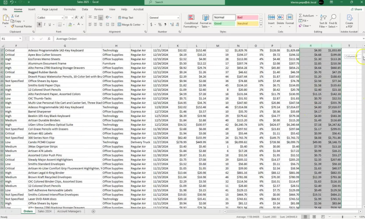Click AutoSum sigma button
The image size is (365, 219).
click(x=306, y=16)
